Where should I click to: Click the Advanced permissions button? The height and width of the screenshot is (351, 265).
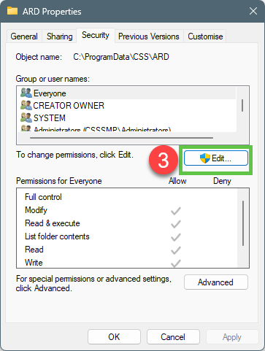point(216,282)
